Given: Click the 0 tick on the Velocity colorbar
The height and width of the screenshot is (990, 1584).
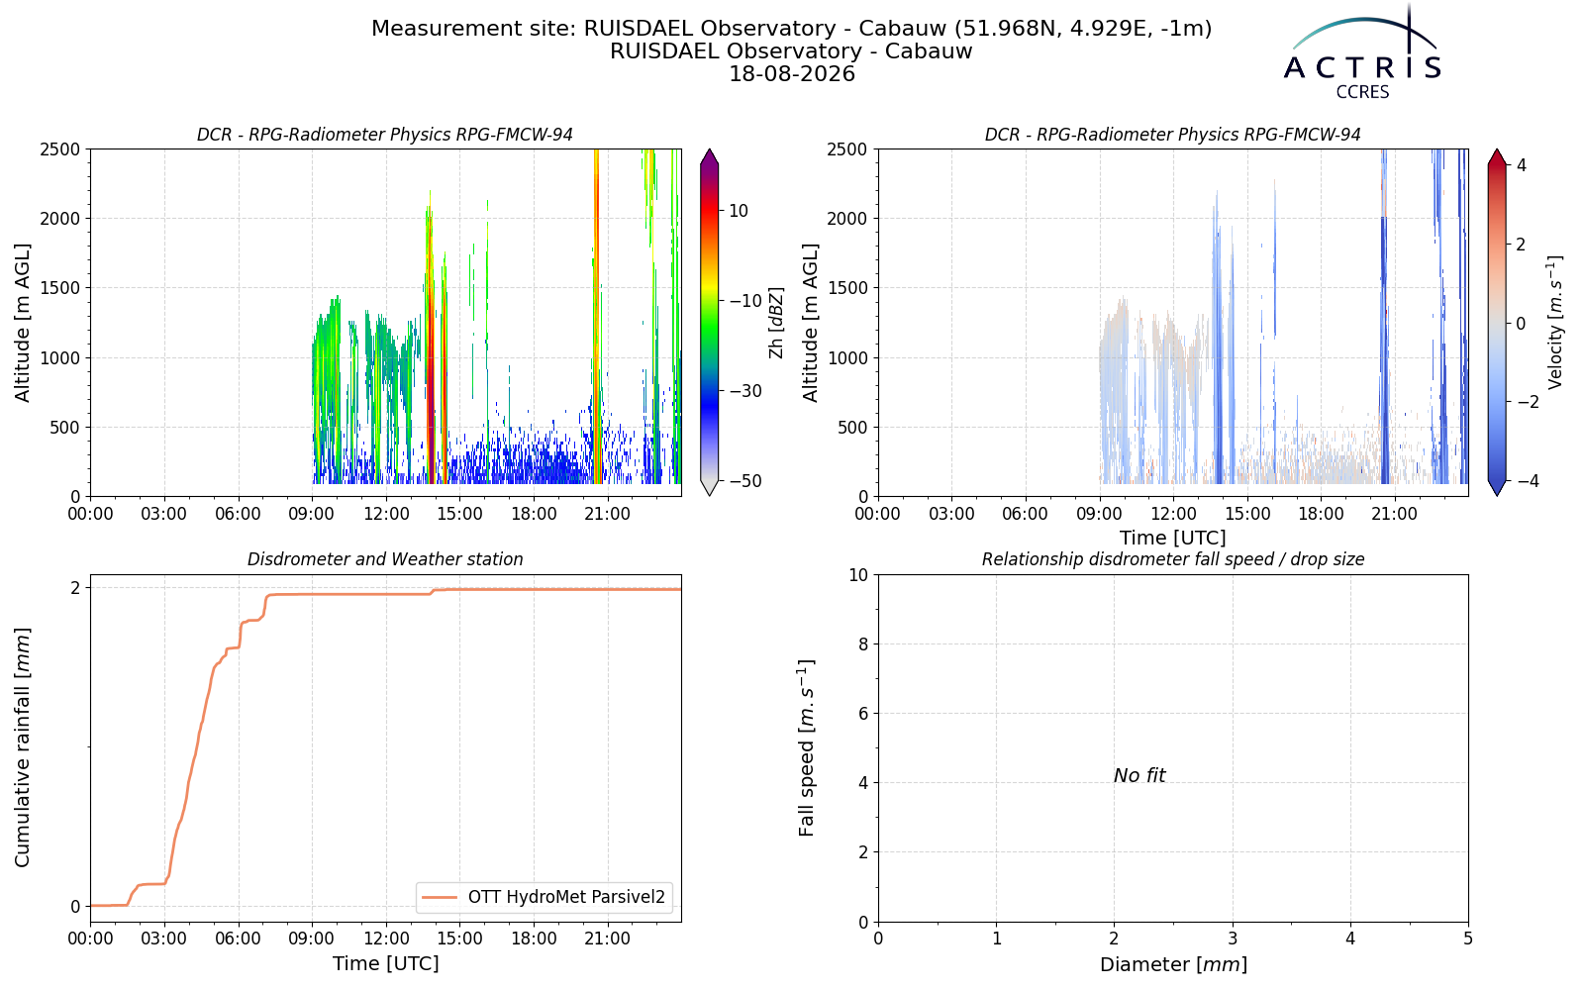Looking at the screenshot, I should [1522, 323].
